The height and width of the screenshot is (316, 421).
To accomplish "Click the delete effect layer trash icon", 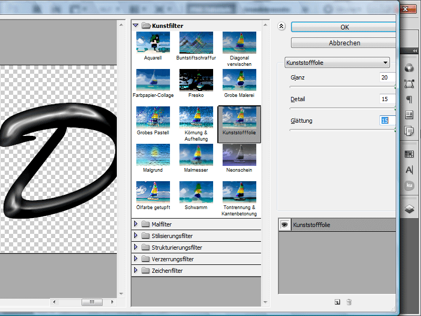I will click(x=349, y=302).
